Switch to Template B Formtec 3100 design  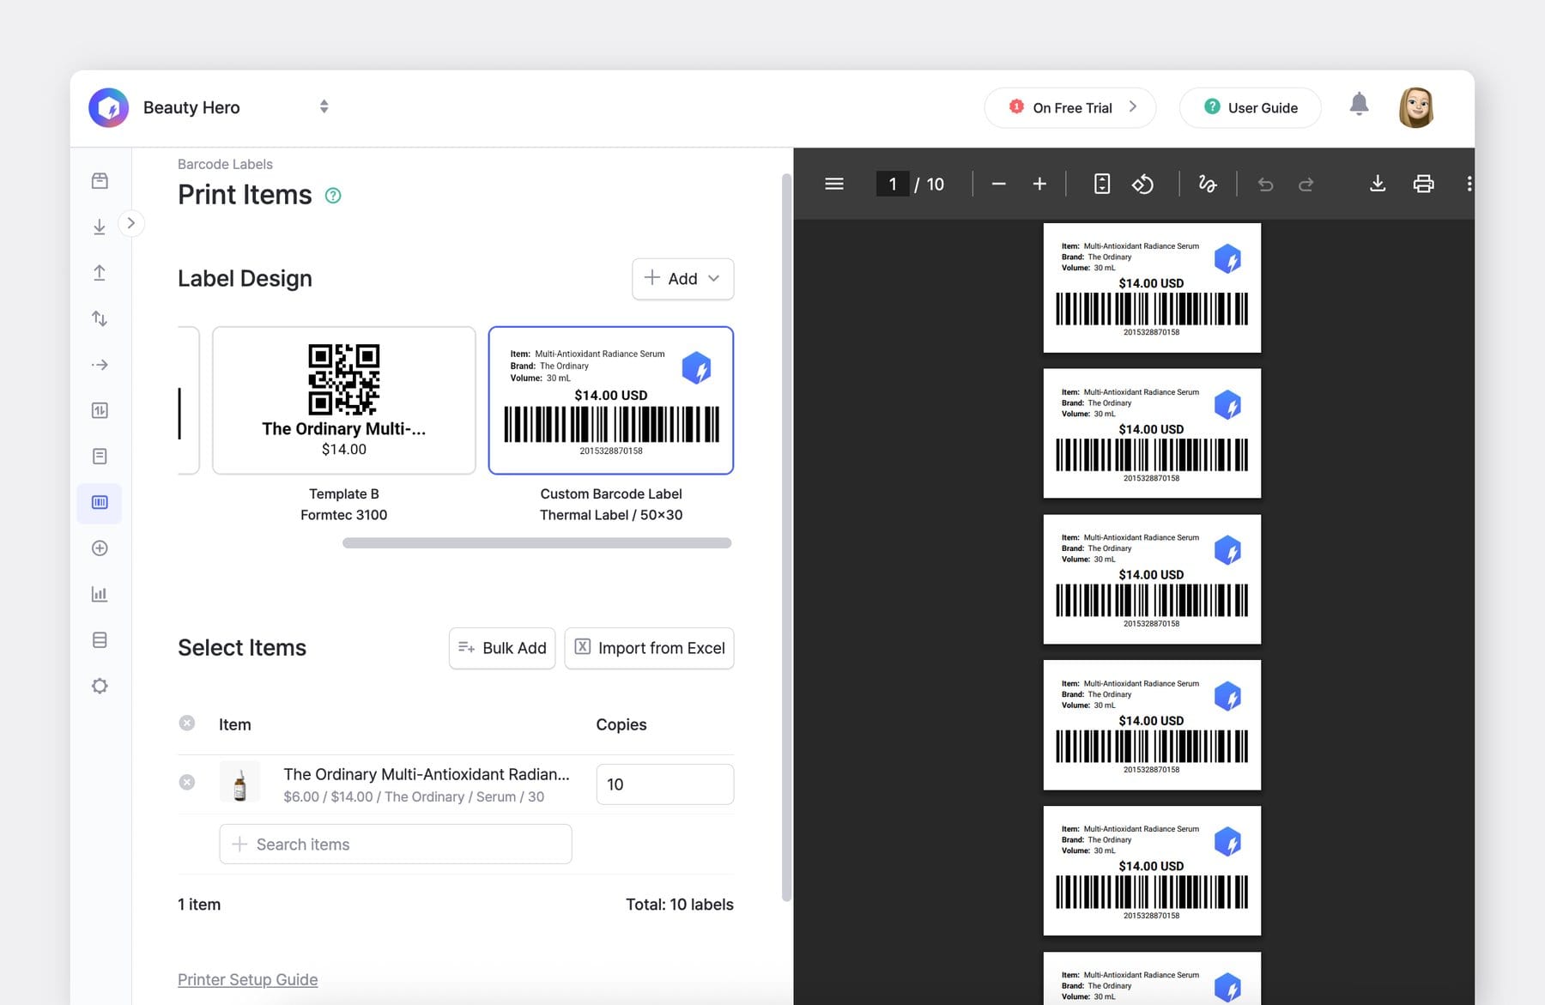pos(343,400)
